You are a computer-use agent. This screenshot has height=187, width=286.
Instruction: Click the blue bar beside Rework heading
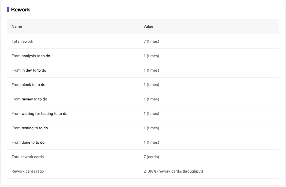[8, 10]
